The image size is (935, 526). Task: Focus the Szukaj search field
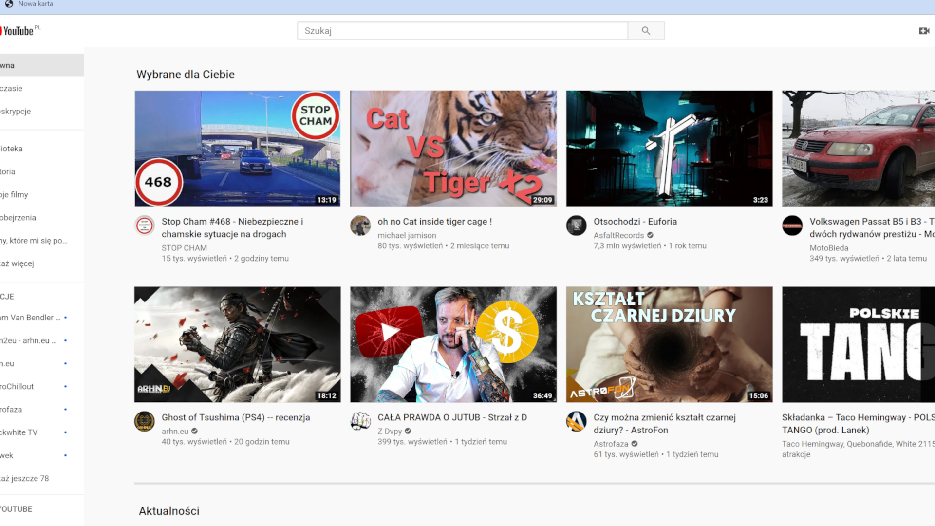pyautogui.click(x=463, y=31)
